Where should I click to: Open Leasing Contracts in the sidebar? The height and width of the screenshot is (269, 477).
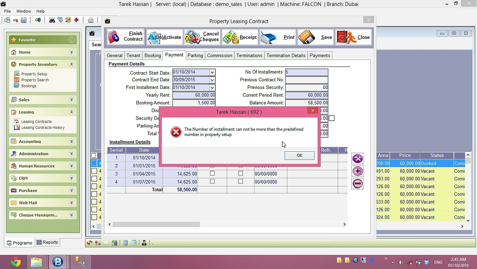36,121
